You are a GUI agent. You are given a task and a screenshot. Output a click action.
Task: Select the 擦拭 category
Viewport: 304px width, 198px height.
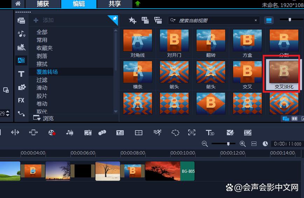pyautogui.click(x=42, y=64)
